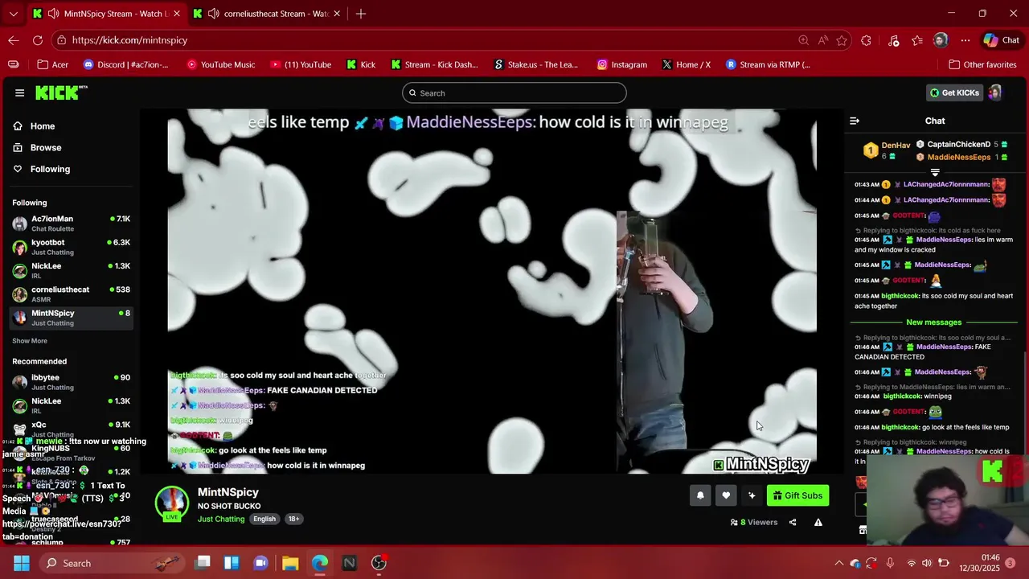Open MintNSpicy channel name link

228,492
